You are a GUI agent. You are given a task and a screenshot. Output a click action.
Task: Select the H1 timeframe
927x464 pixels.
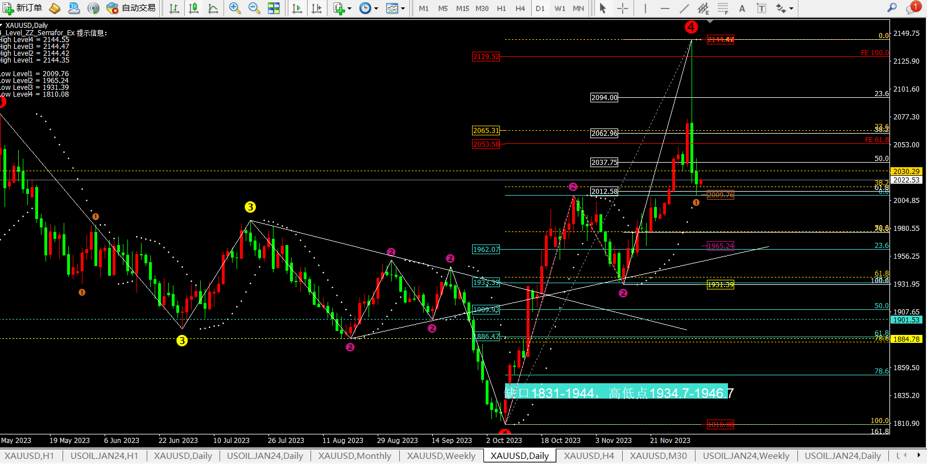(x=501, y=9)
